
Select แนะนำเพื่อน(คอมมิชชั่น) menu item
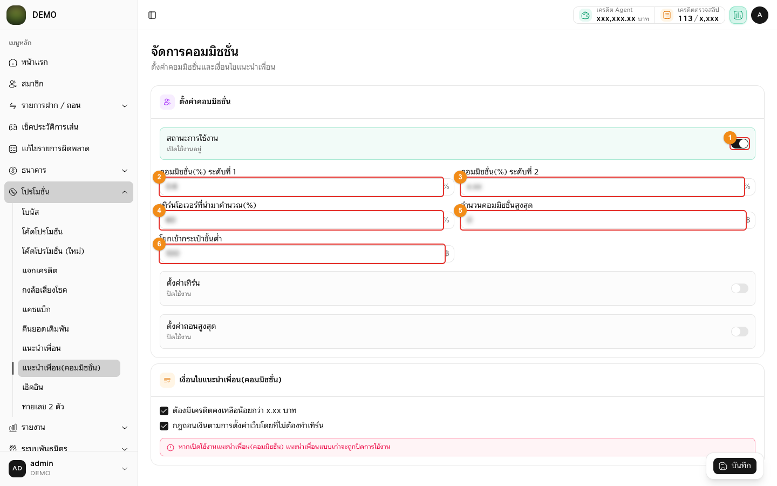pos(69,368)
